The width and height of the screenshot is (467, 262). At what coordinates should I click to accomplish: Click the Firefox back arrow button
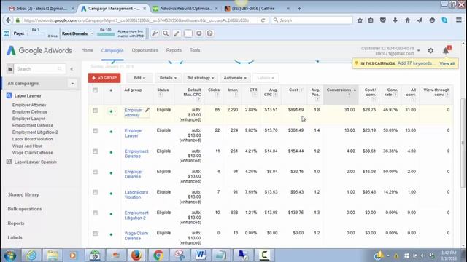click(8, 20)
